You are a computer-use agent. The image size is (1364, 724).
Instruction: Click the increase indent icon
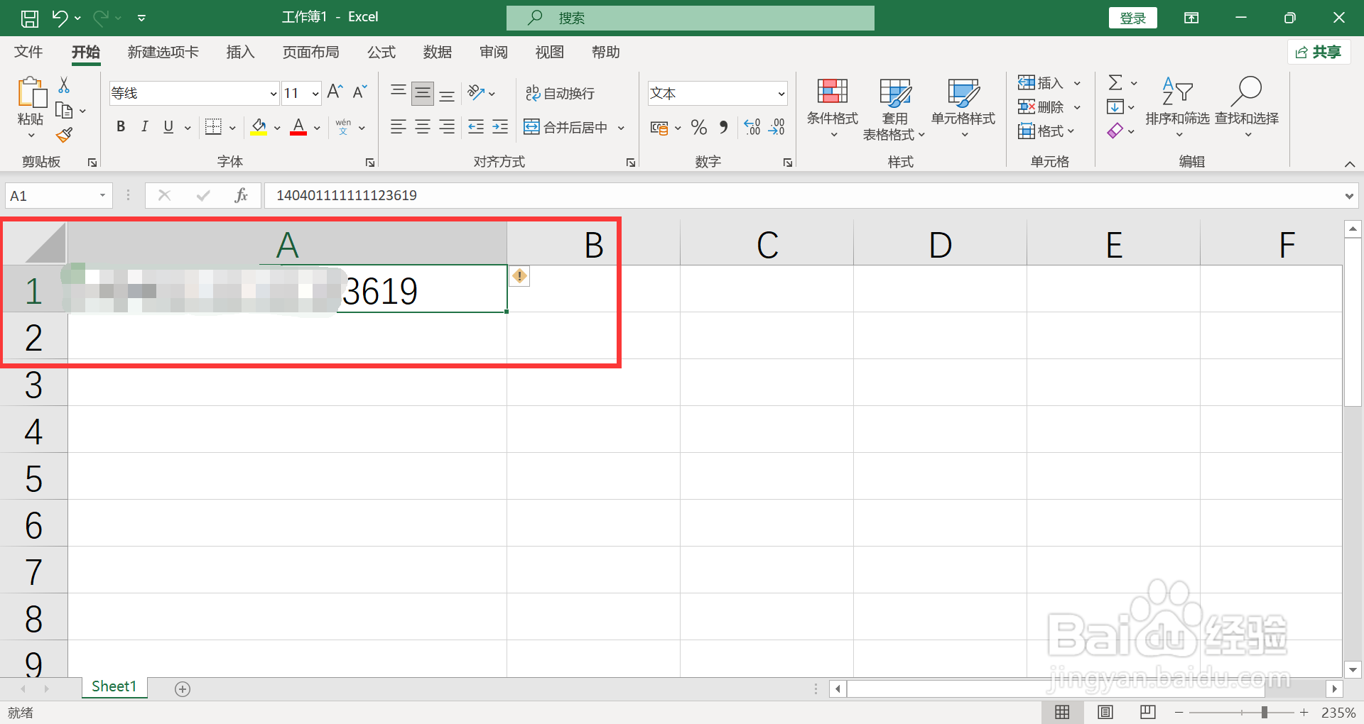[500, 127]
